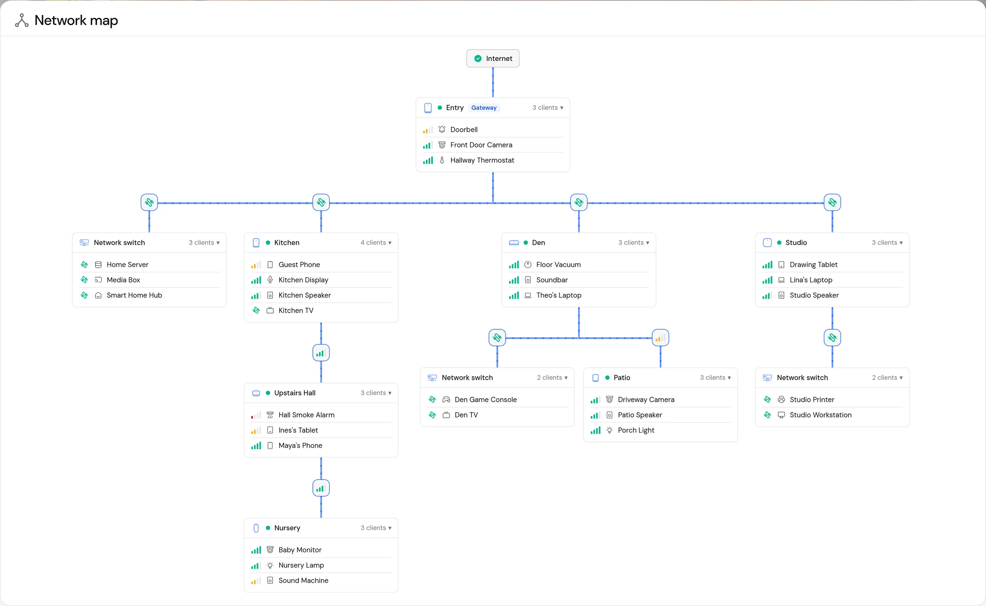Click the Network map title icon
986x606 pixels.
coord(22,20)
